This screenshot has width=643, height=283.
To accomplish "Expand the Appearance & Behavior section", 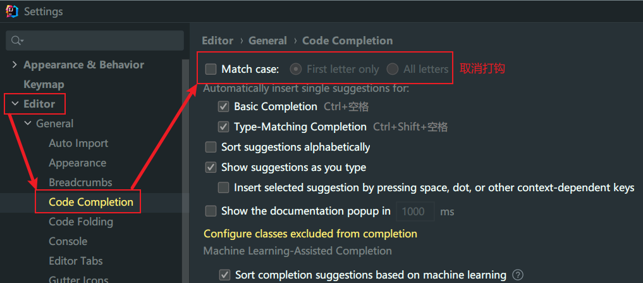I will coord(15,65).
